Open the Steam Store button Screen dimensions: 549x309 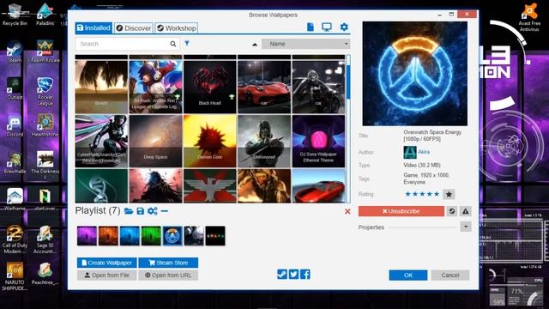point(168,263)
